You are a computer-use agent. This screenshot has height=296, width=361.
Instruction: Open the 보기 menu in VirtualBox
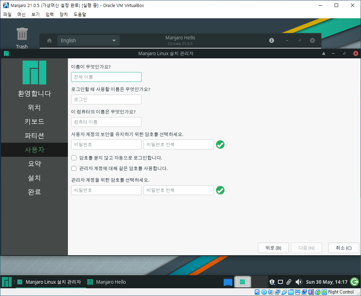(36, 14)
